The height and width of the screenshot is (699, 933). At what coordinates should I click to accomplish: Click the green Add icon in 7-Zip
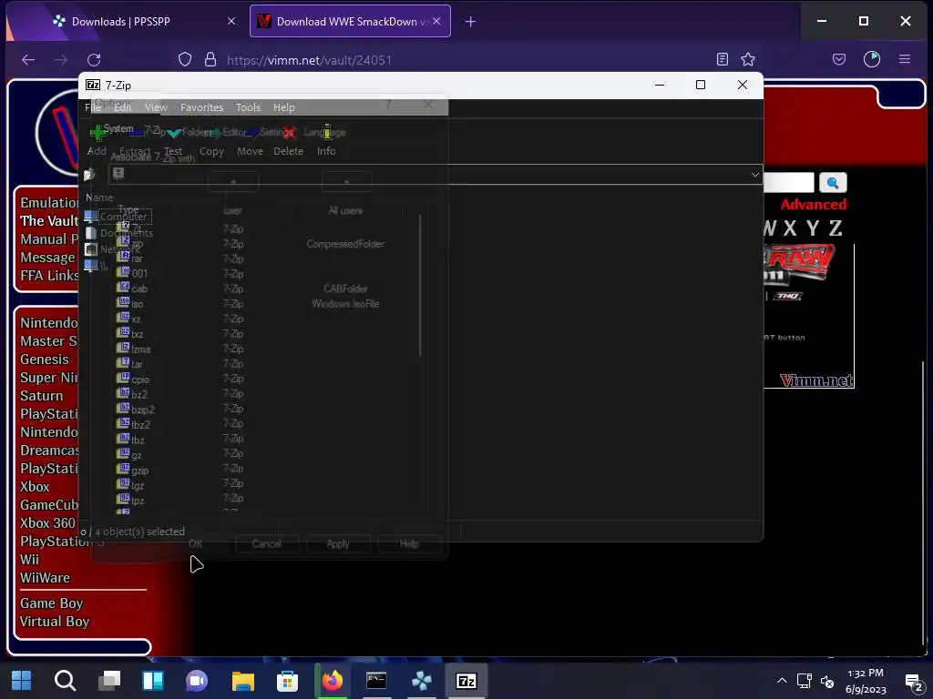click(97, 133)
